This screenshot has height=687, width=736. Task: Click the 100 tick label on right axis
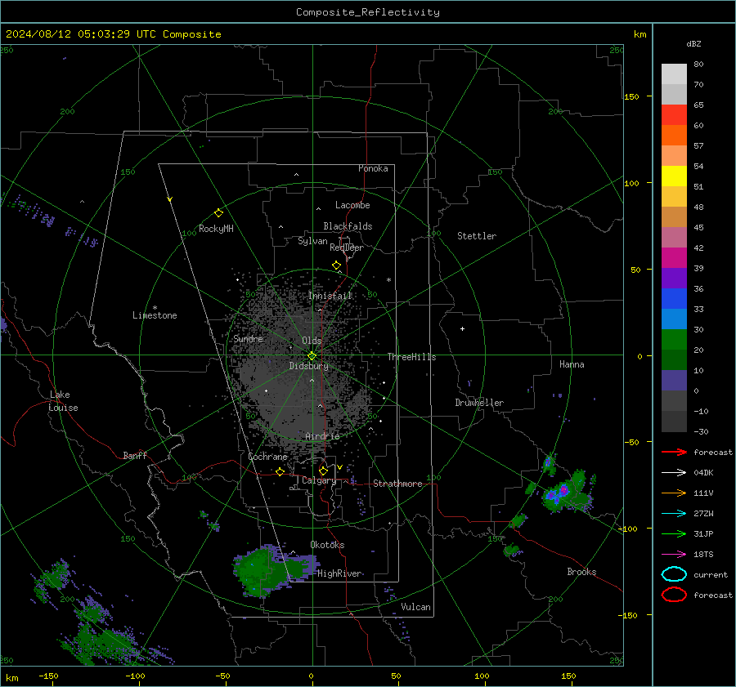tap(631, 183)
